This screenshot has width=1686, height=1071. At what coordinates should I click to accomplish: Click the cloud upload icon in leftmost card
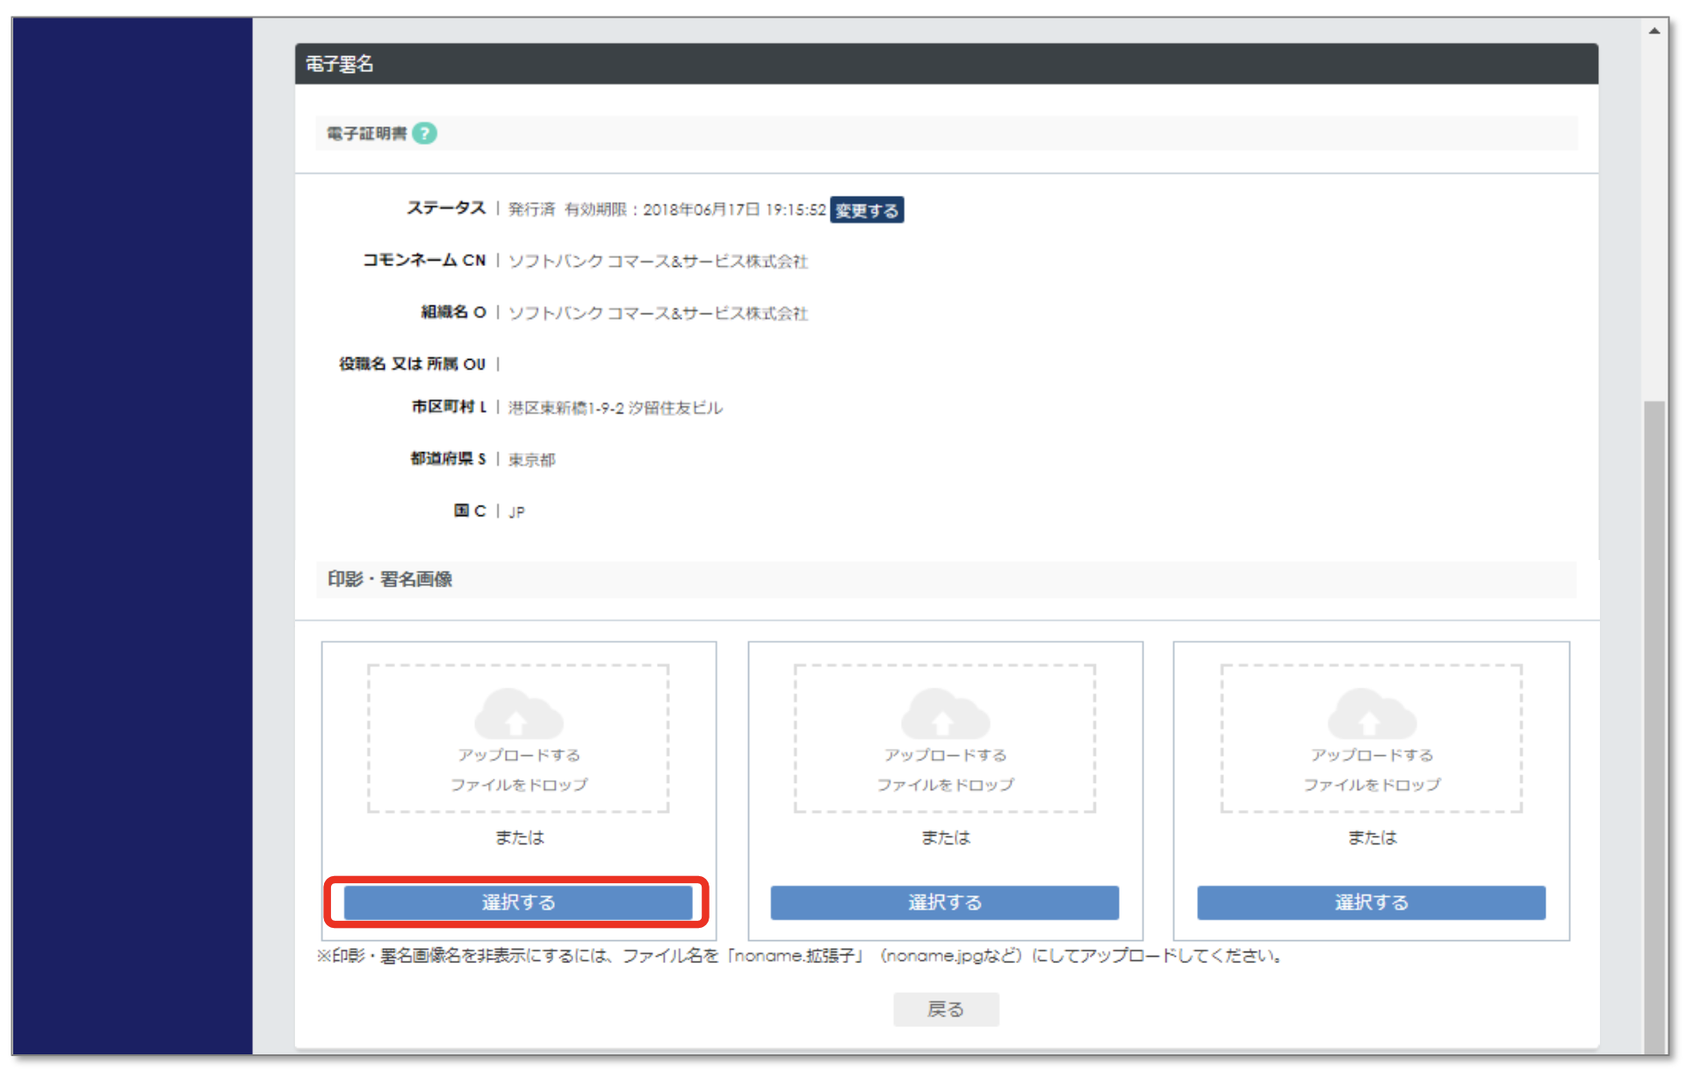(519, 713)
